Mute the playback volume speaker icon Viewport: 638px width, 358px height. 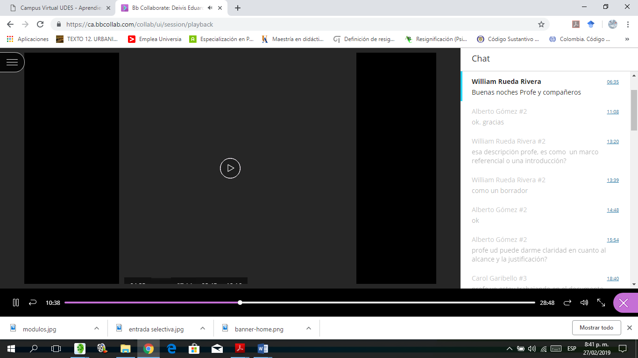click(x=584, y=303)
